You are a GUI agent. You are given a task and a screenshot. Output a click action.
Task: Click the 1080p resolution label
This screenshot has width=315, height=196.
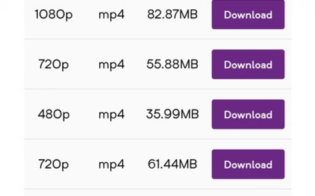coord(54,15)
